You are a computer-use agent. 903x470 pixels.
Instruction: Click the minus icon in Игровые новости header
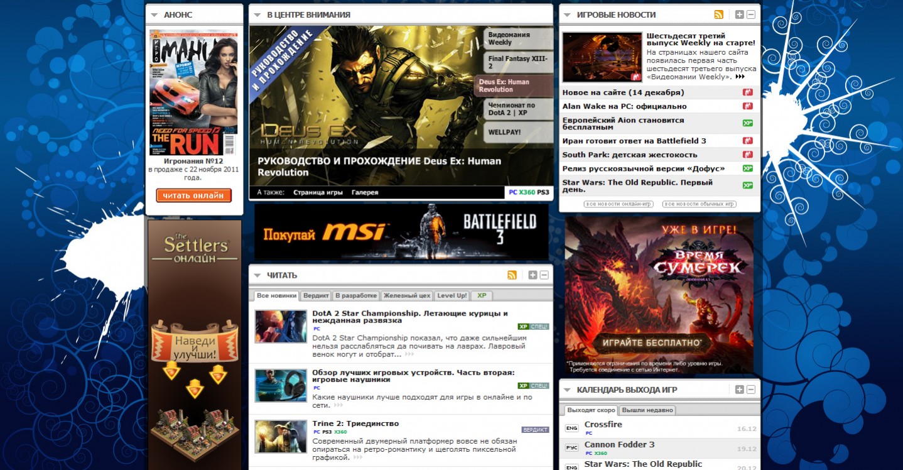[x=750, y=14]
